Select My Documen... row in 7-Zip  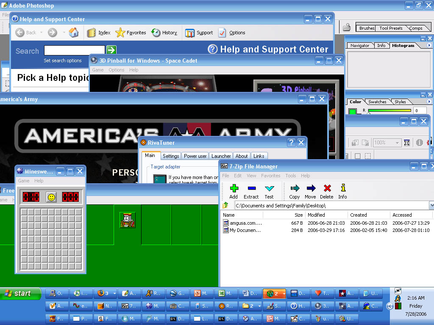click(x=326, y=230)
